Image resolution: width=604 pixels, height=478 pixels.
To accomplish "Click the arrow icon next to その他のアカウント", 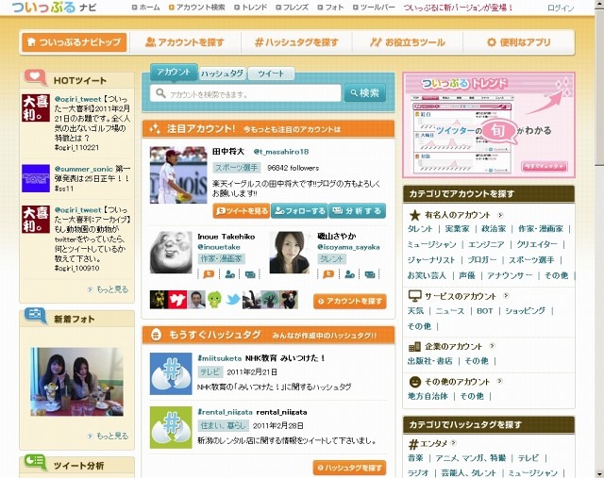I will [x=499, y=381].
